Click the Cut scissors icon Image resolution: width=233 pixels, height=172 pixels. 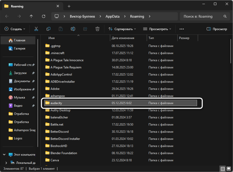click(36, 29)
